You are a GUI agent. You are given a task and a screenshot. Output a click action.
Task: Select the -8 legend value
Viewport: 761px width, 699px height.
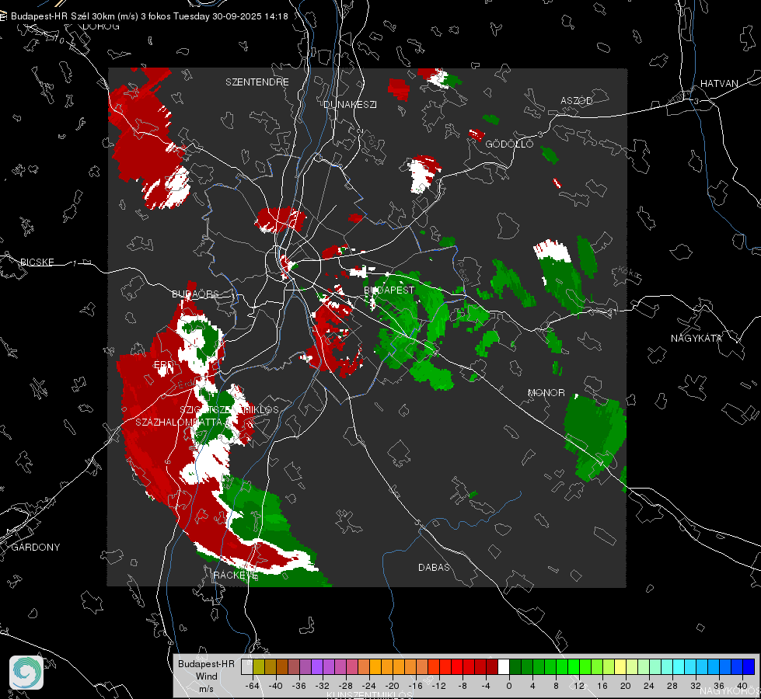(462, 686)
